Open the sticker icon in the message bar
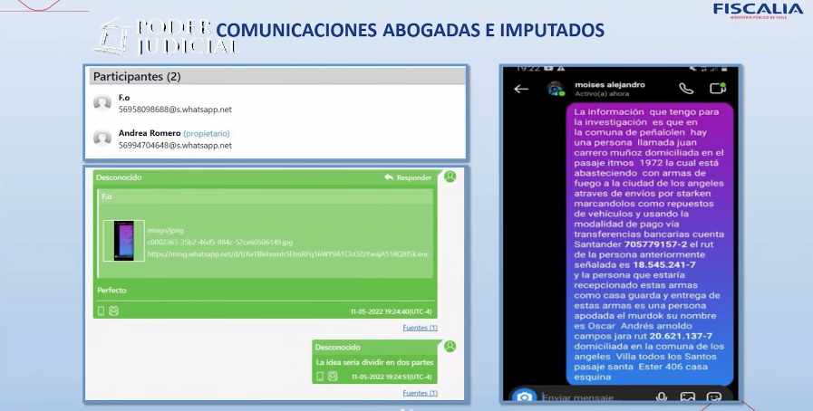The height and width of the screenshot is (411, 813). click(x=714, y=397)
